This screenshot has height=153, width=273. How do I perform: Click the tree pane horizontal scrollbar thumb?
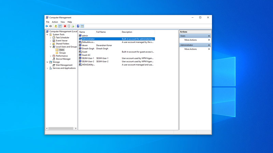coord(61,129)
